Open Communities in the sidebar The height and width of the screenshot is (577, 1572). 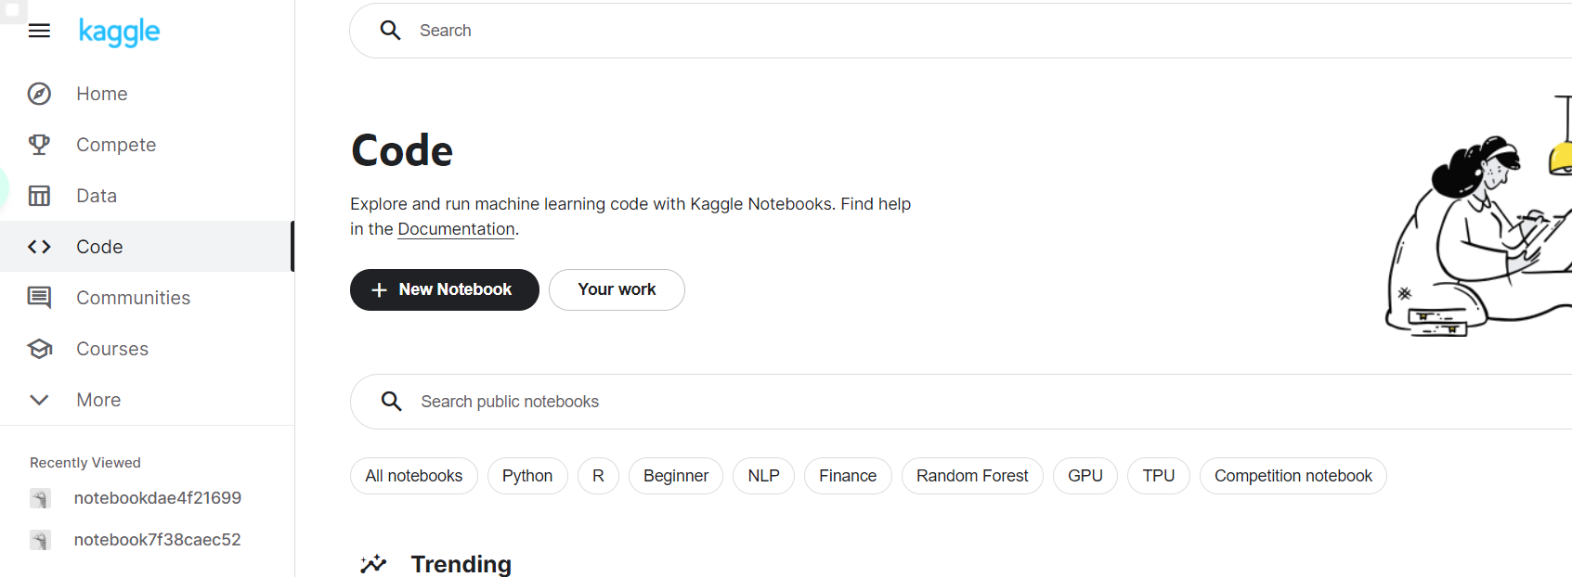pos(147,298)
